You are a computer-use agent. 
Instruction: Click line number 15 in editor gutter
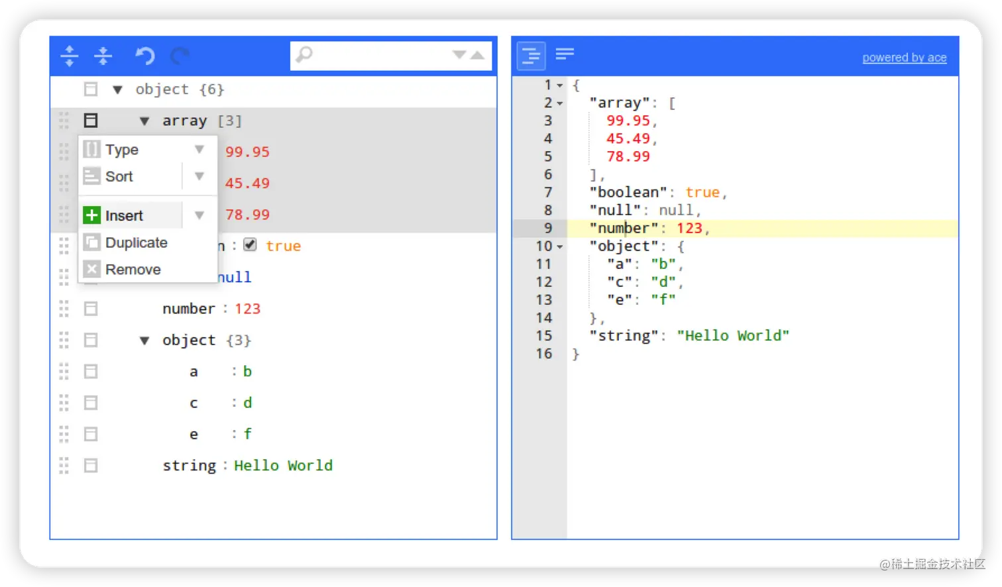[x=544, y=336]
